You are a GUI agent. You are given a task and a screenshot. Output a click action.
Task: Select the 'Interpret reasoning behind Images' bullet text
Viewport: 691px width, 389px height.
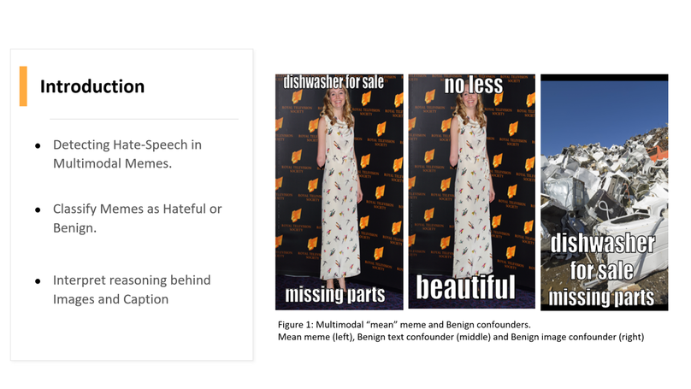131,289
